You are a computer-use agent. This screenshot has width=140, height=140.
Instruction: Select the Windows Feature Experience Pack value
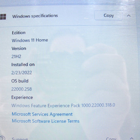click(x=63, y=105)
